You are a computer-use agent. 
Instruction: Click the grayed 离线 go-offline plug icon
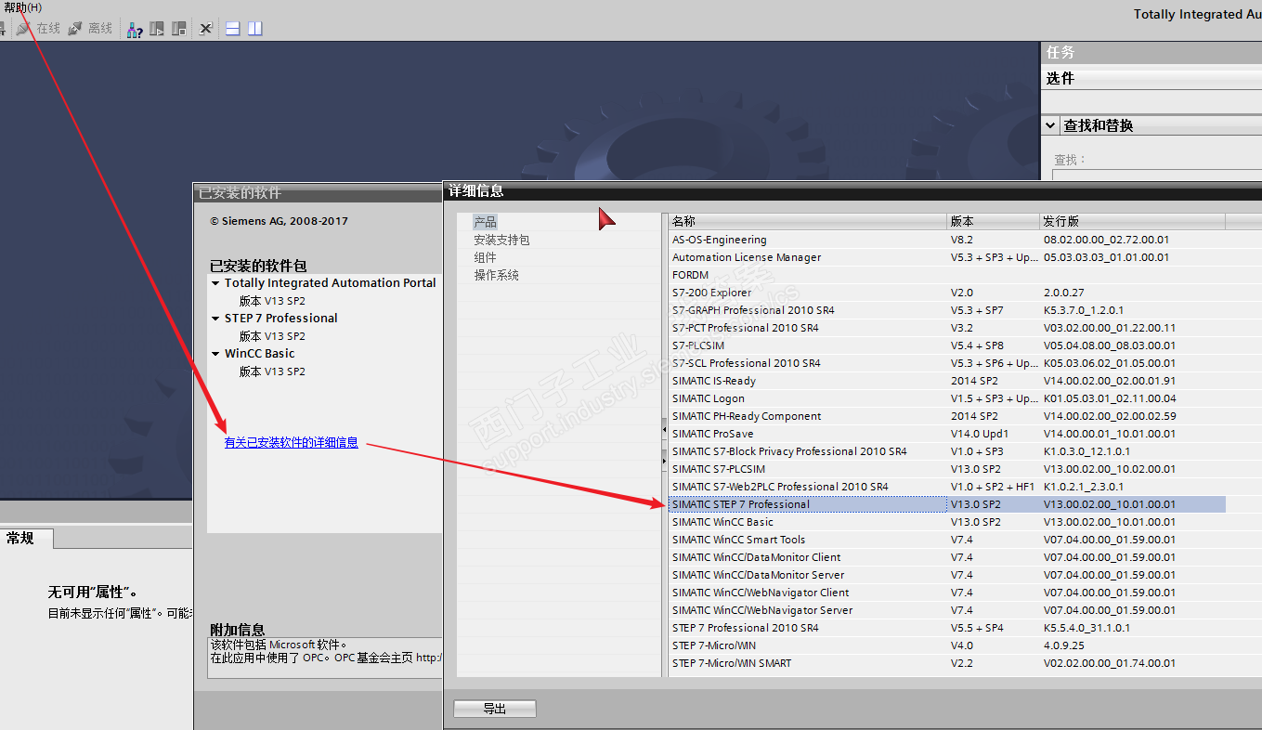tap(75, 29)
